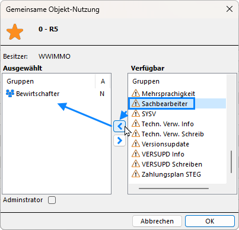The height and width of the screenshot is (230, 239).
Task: Select the Sachbearbeiter group row
Action: tap(177, 104)
